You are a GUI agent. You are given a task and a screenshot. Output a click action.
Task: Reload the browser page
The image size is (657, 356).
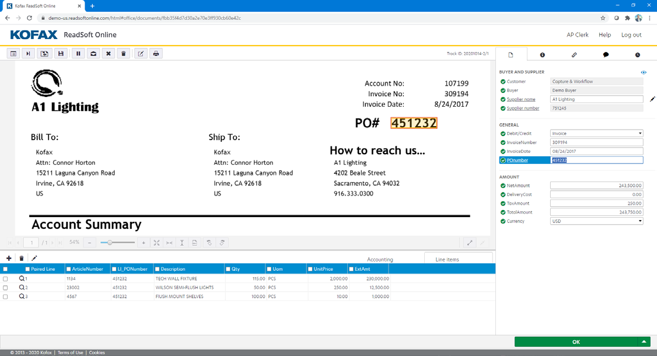[29, 18]
